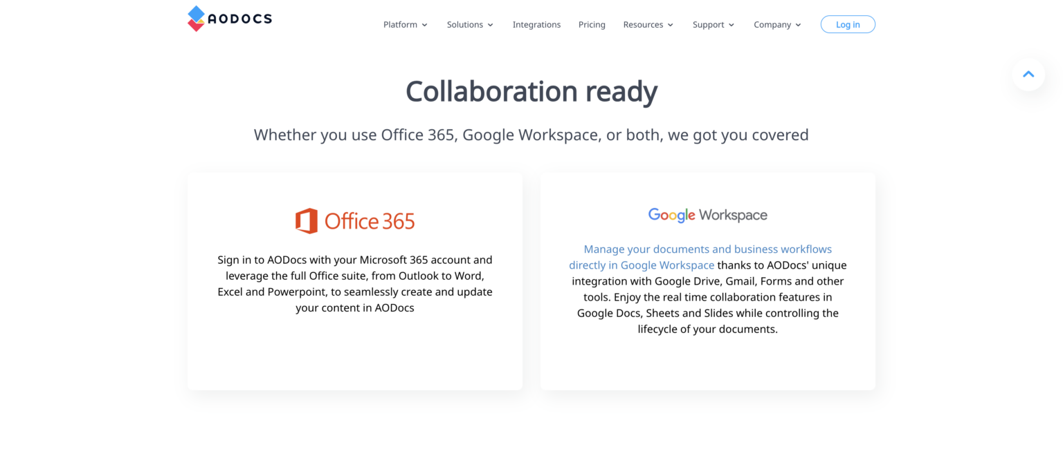
Task: Click the colorful diamond in the AODocs logo
Action: (195, 18)
